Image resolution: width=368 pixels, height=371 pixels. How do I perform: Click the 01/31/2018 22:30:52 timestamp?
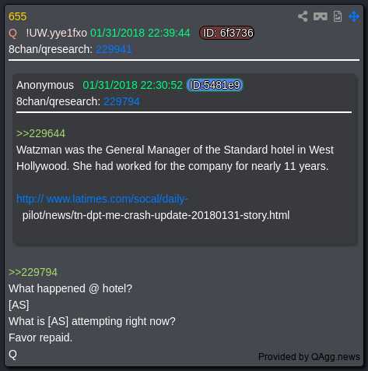pos(132,85)
